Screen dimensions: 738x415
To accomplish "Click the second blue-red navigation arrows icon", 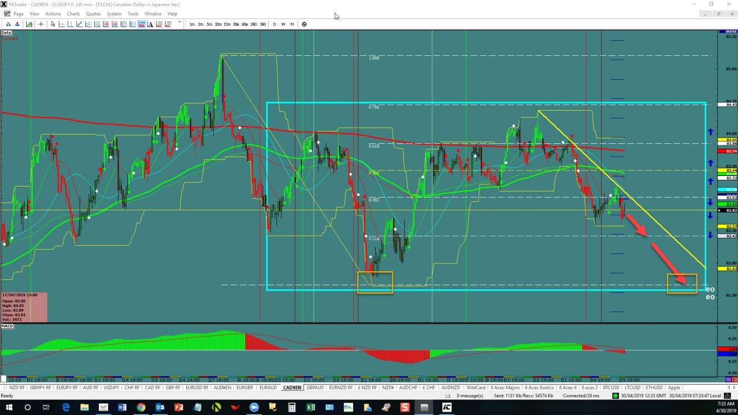I will click(x=17, y=24).
